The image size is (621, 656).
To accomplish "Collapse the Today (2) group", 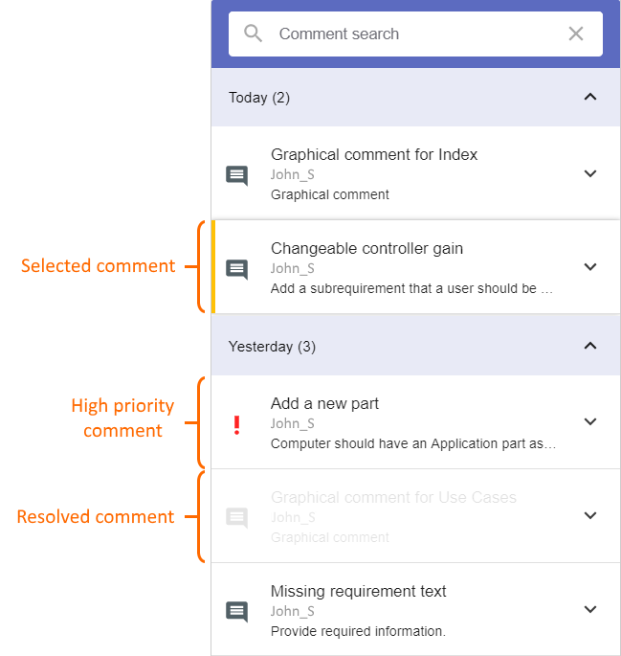I will click(590, 97).
